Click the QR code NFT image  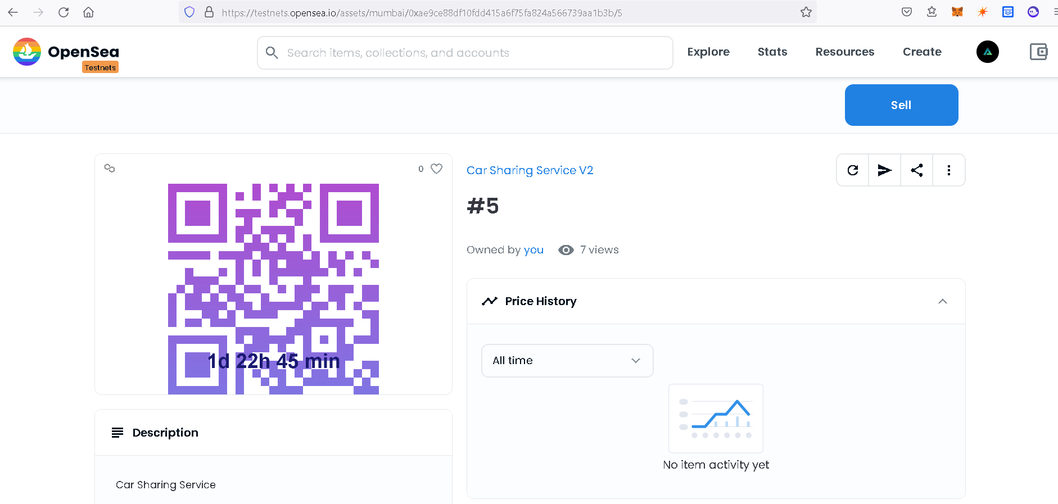point(273,289)
